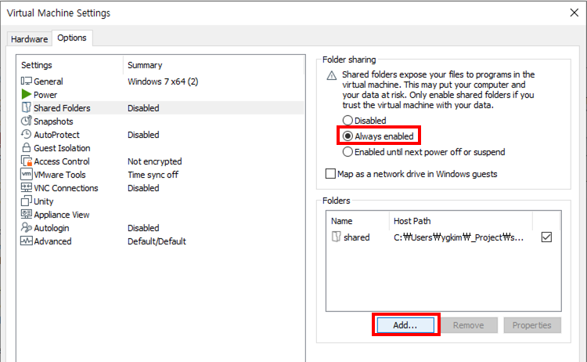Select the AutoProtect row label

pos(56,135)
